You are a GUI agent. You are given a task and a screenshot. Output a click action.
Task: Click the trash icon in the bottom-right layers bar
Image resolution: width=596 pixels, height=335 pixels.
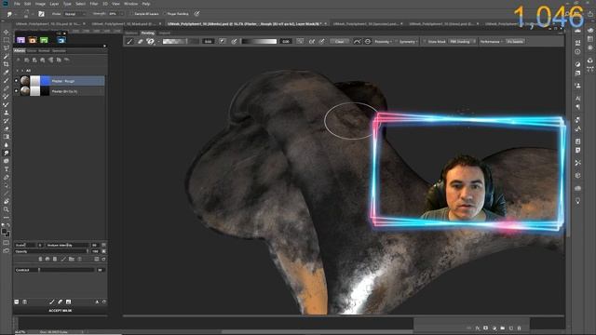[x=520, y=328]
